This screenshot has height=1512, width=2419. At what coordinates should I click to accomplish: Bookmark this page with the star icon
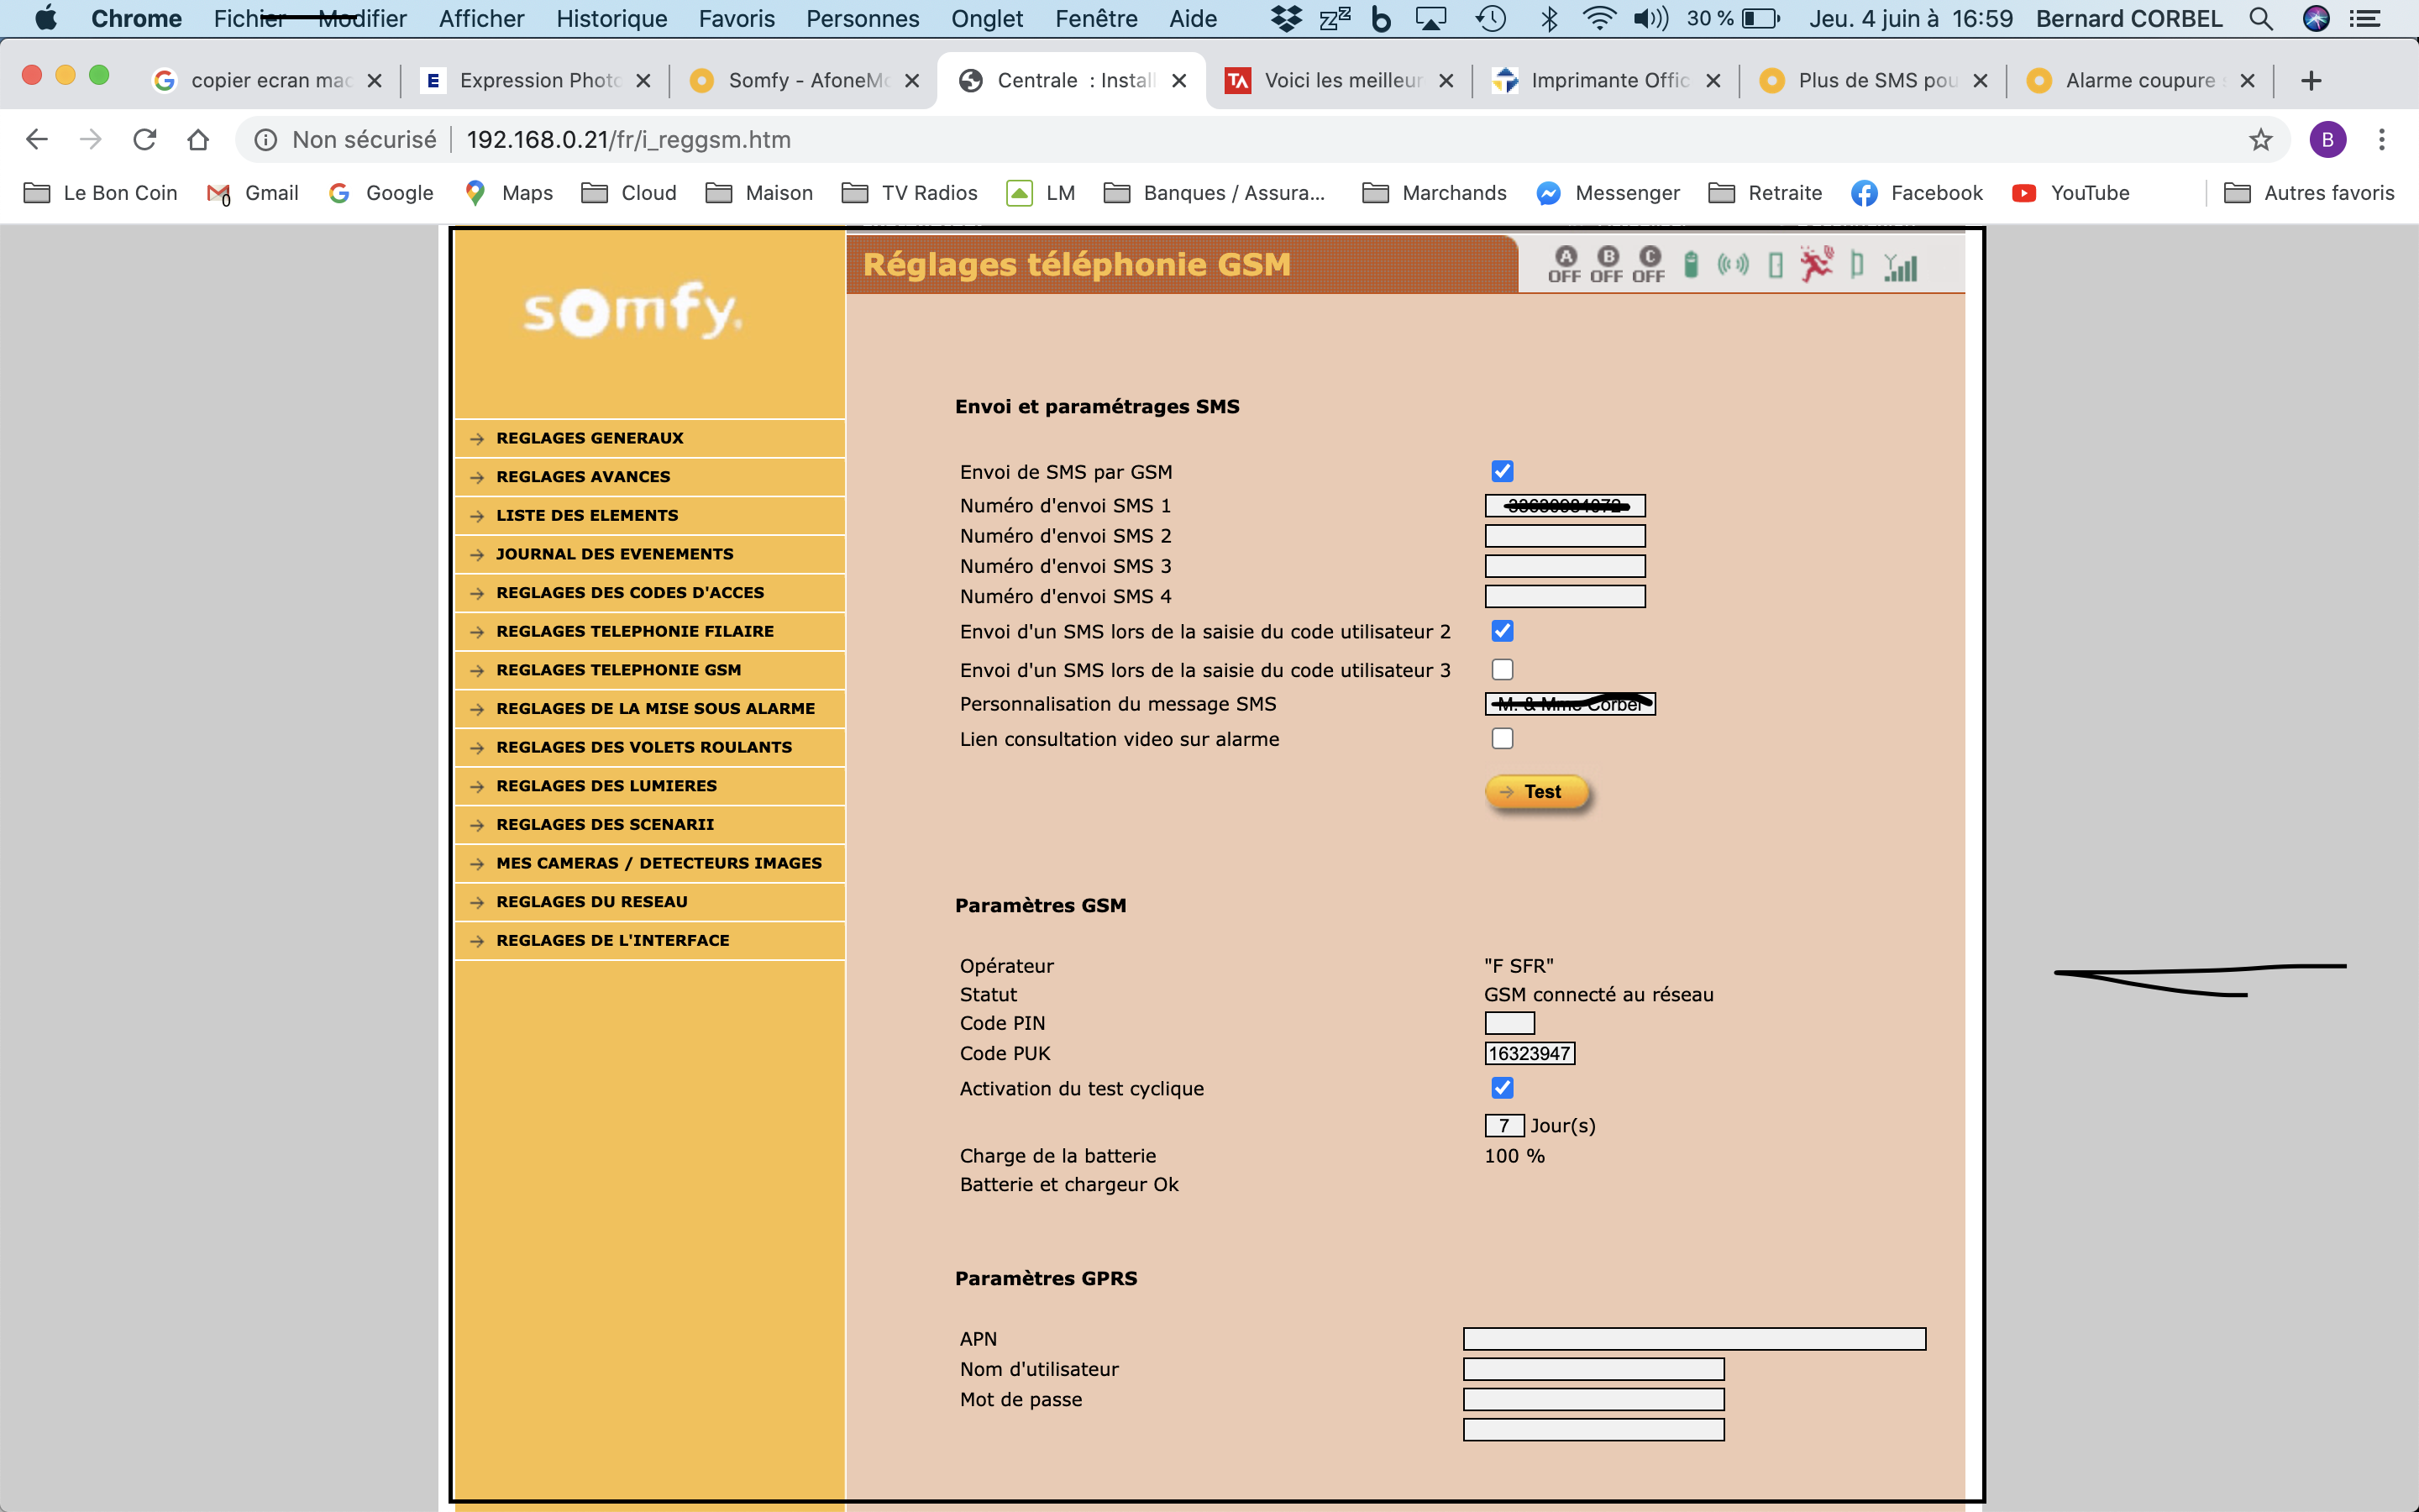click(x=2260, y=140)
